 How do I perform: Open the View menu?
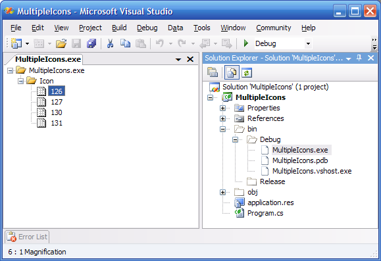click(61, 28)
